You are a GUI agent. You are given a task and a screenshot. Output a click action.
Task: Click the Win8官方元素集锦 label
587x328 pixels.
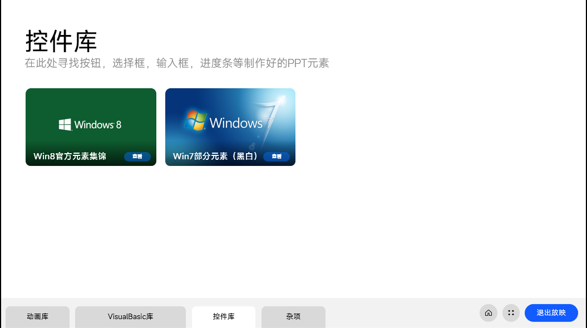pos(70,157)
